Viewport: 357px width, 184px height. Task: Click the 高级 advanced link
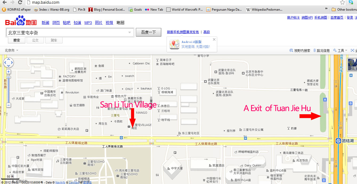coord(206,32)
